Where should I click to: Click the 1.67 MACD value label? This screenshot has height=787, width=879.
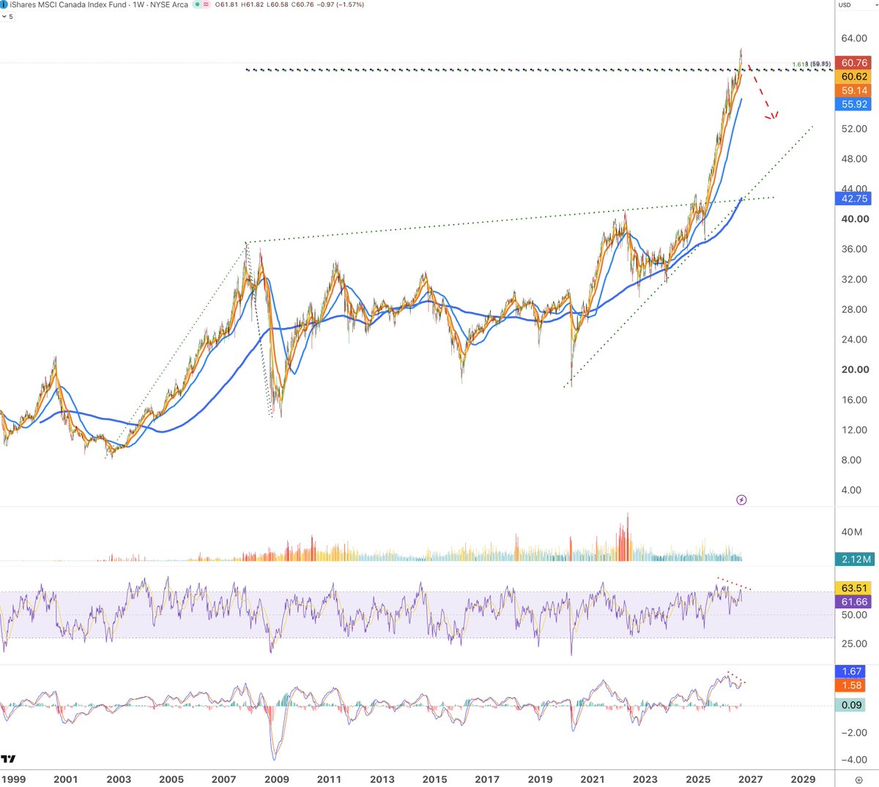[x=851, y=671]
